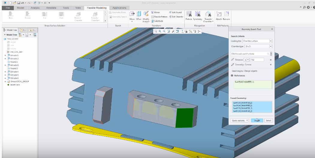Screen dimensions: 315x158
Task: Expand Extrude 1 in Model Tree
Action: click(5, 55)
